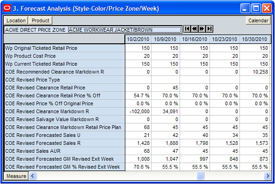Click the Measure button at bottom left
This screenshot has height=184, width=275.
coord(16,176)
